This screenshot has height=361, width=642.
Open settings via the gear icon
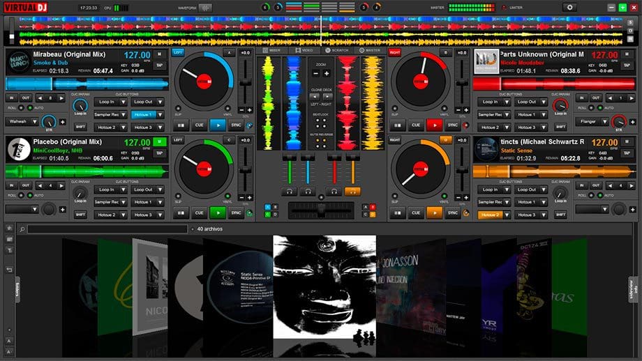[569, 8]
